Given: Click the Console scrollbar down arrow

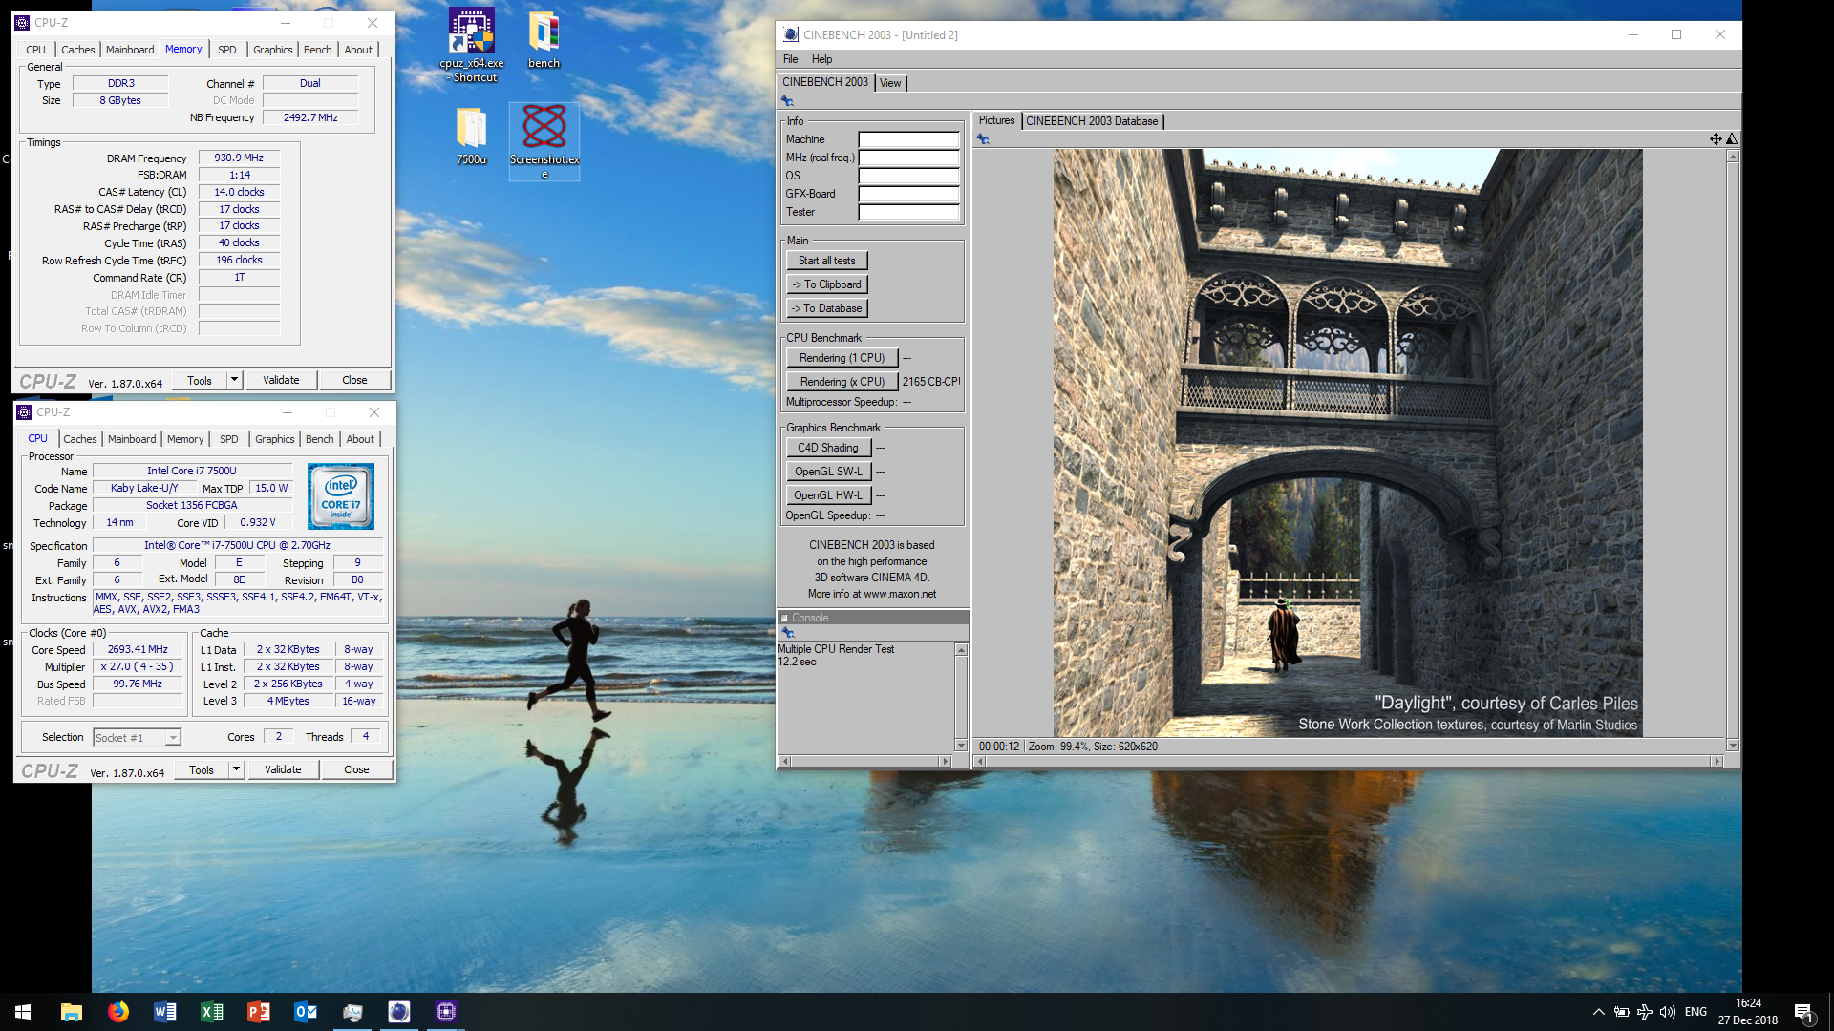Looking at the screenshot, I should [x=961, y=746].
